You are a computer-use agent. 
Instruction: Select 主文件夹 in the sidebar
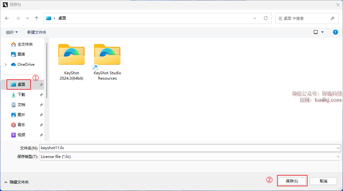point(22,44)
